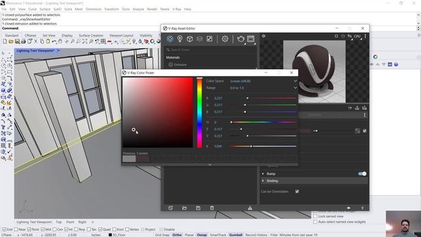The height and width of the screenshot is (237, 421).
Task: Click the shader ball material preview thumbnail
Action: (314, 72)
